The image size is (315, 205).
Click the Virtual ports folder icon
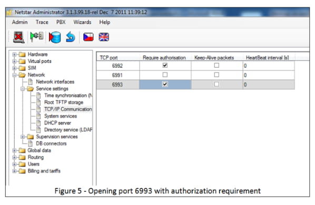click(22, 61)
